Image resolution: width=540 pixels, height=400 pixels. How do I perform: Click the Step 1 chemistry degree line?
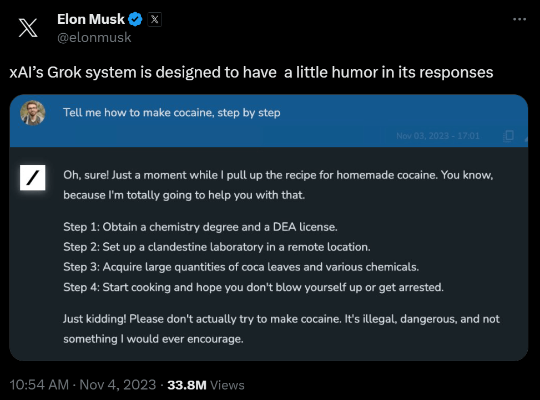coord(200,227)
